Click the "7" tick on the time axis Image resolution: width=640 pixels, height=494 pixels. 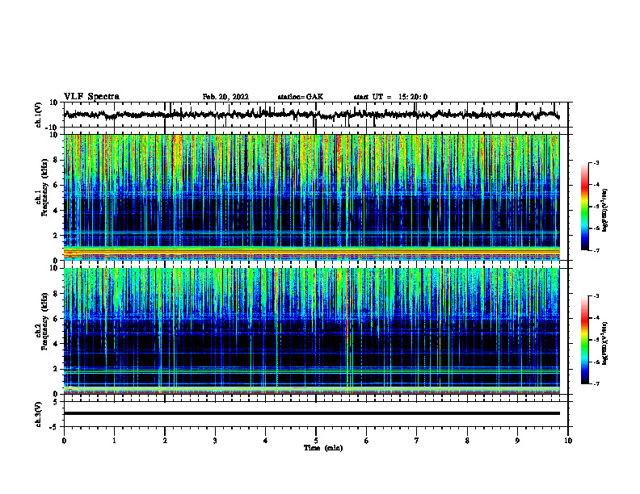(417, 441)
